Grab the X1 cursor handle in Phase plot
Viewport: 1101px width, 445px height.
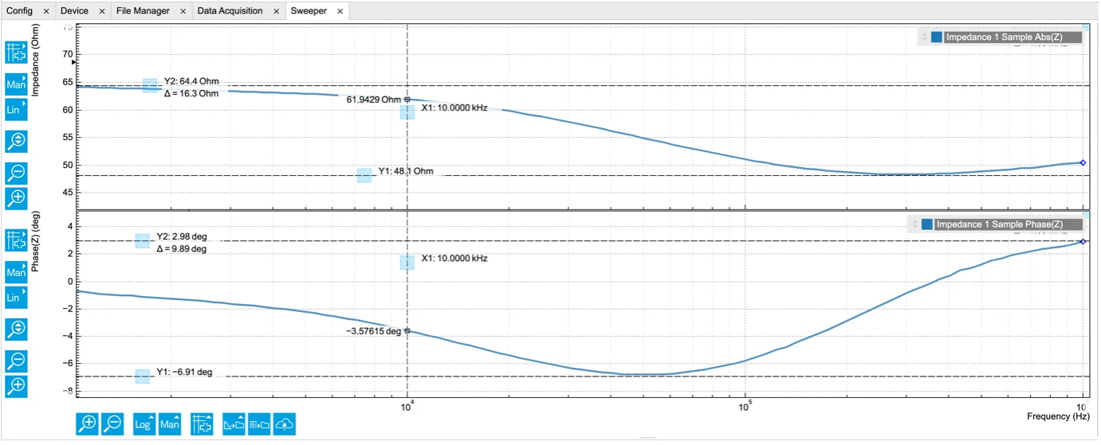pos(407,263)
